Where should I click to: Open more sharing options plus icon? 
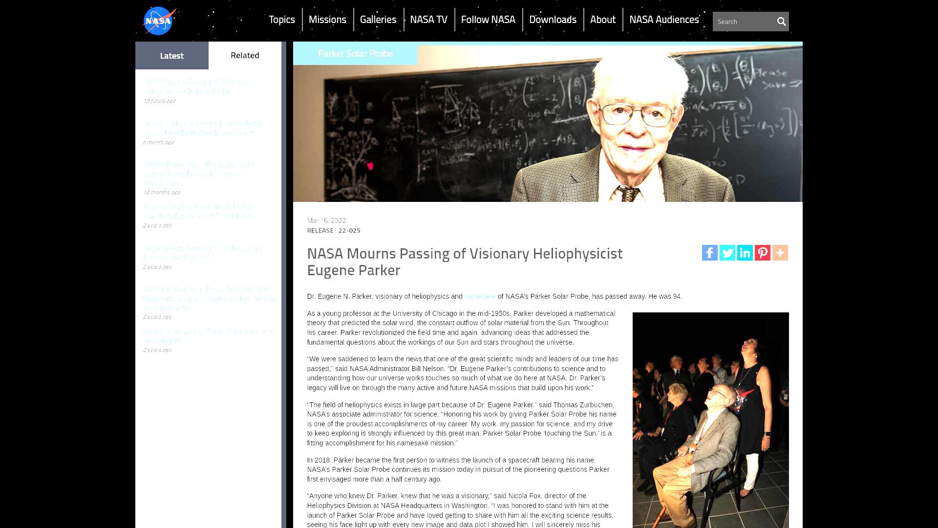(x=780, y=253)
